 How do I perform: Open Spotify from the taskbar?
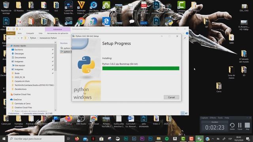coord(167,138)
